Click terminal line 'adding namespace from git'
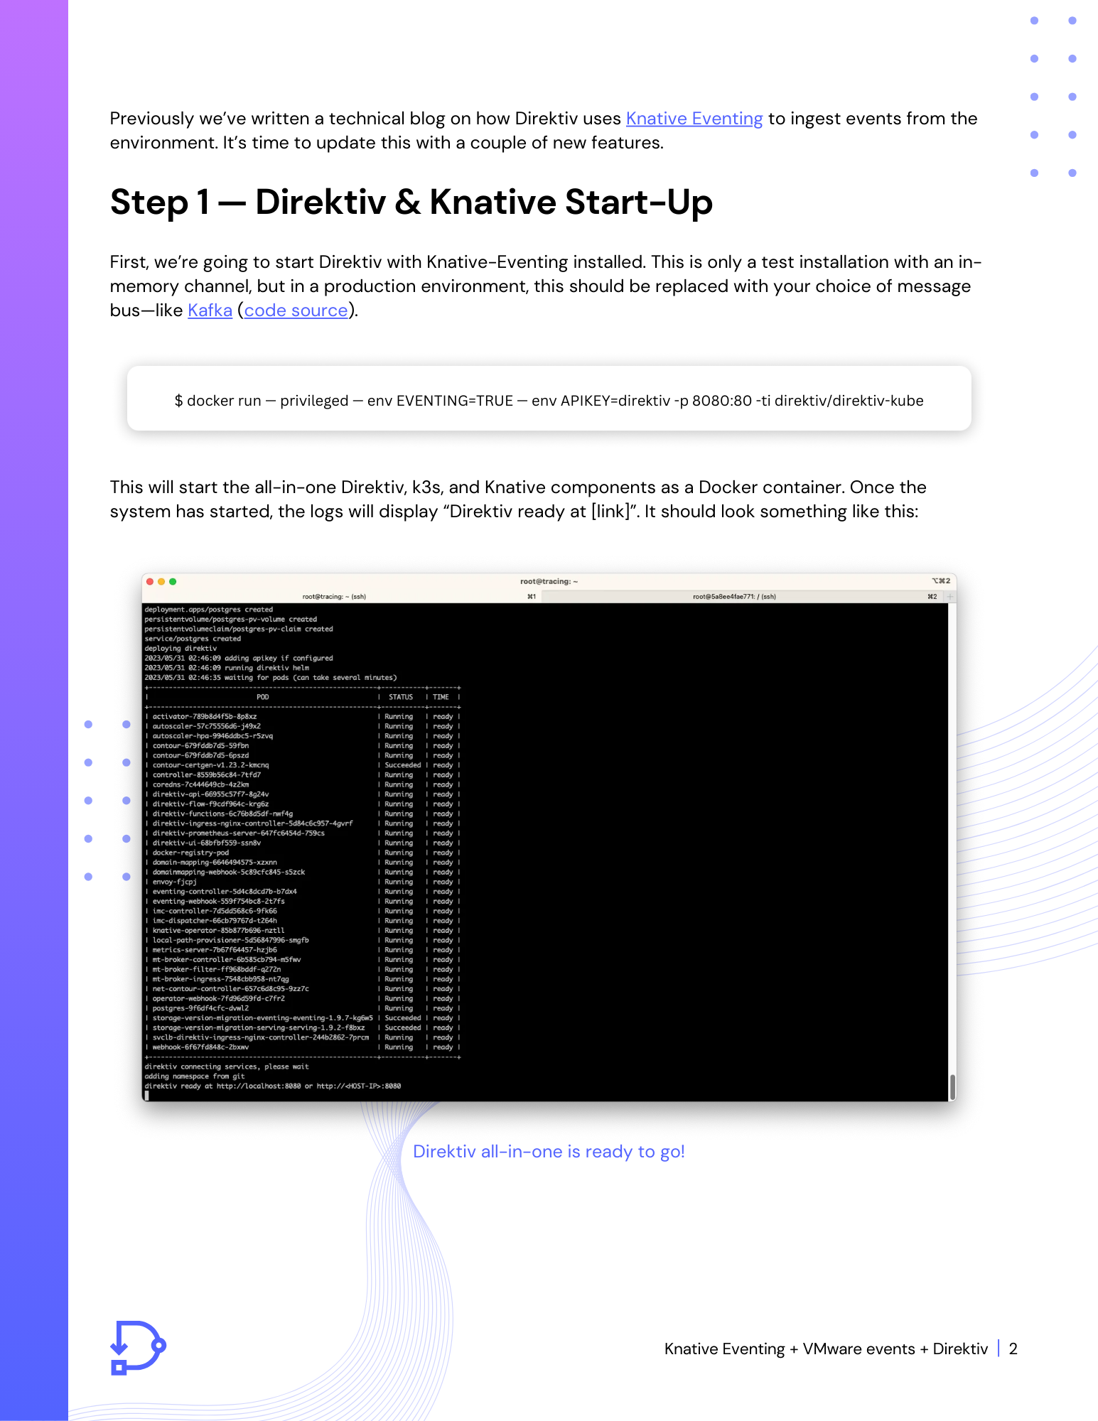Screen dimensions: 1098x1421 tap(195, 1076)
